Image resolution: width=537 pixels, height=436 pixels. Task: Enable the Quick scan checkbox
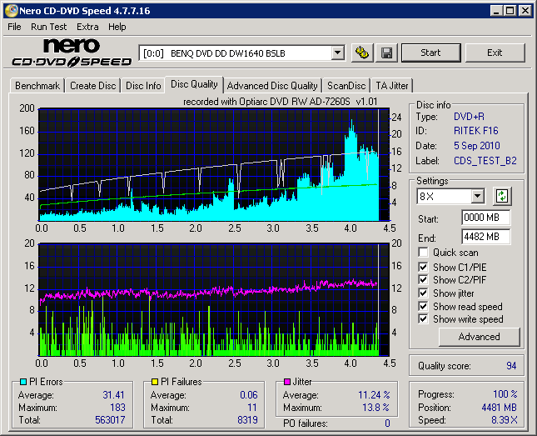point(424,253)
